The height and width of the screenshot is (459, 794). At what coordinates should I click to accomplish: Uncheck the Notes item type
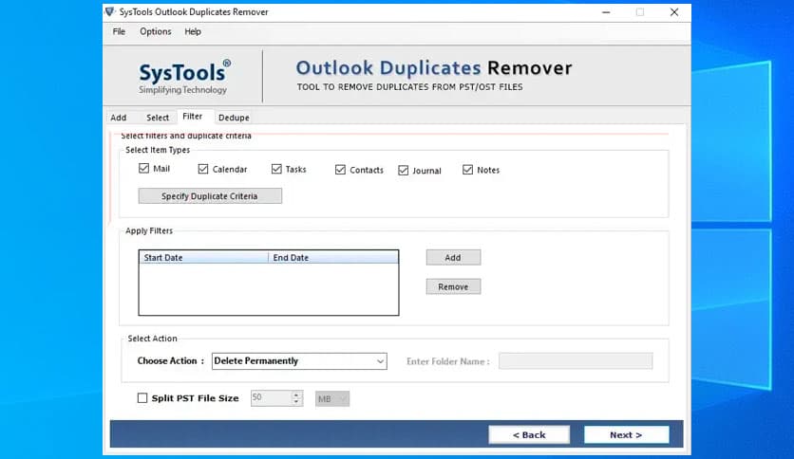pos(467,170)
